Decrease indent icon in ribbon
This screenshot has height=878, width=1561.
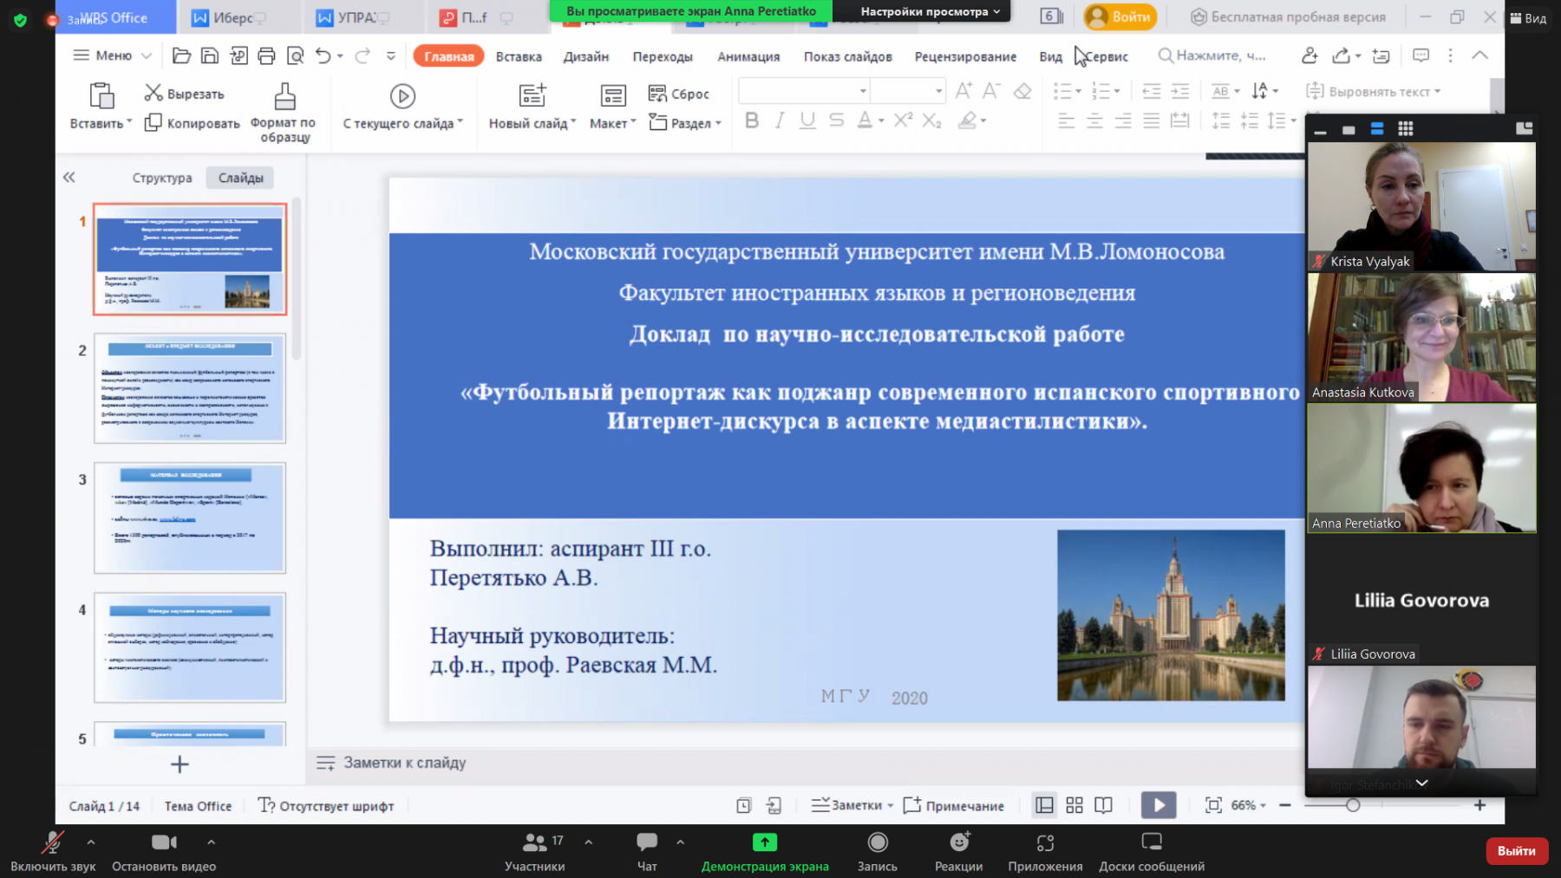(x=1152, y=91)
